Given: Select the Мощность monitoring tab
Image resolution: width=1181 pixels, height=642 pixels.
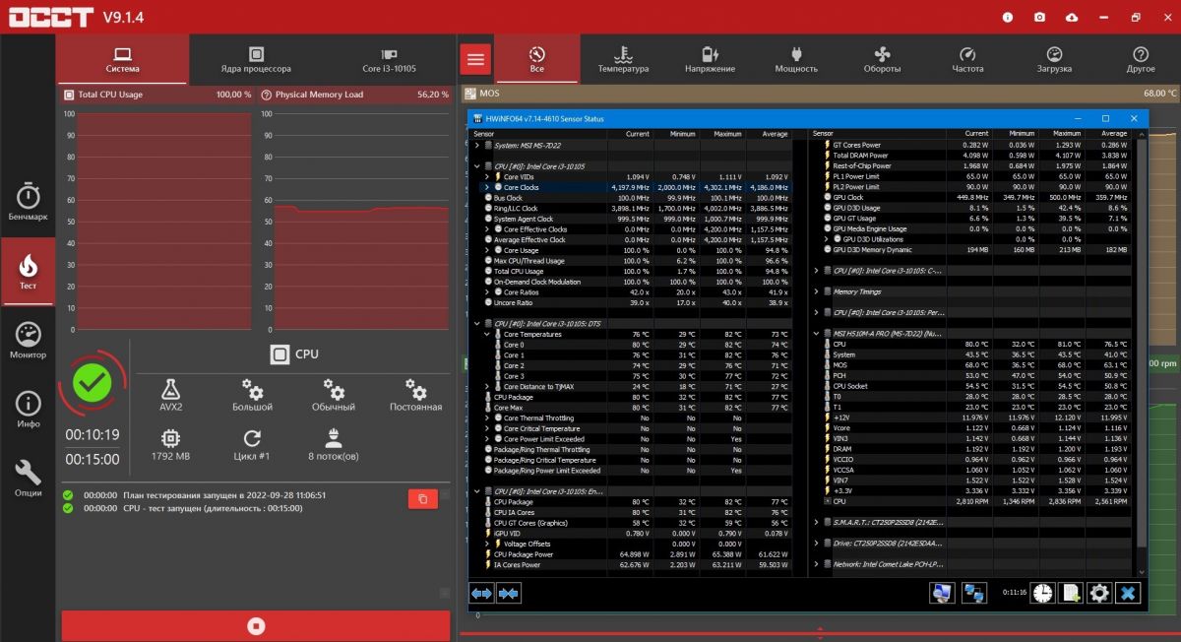Looking at the screenshot, I should (x=796, y=60).
